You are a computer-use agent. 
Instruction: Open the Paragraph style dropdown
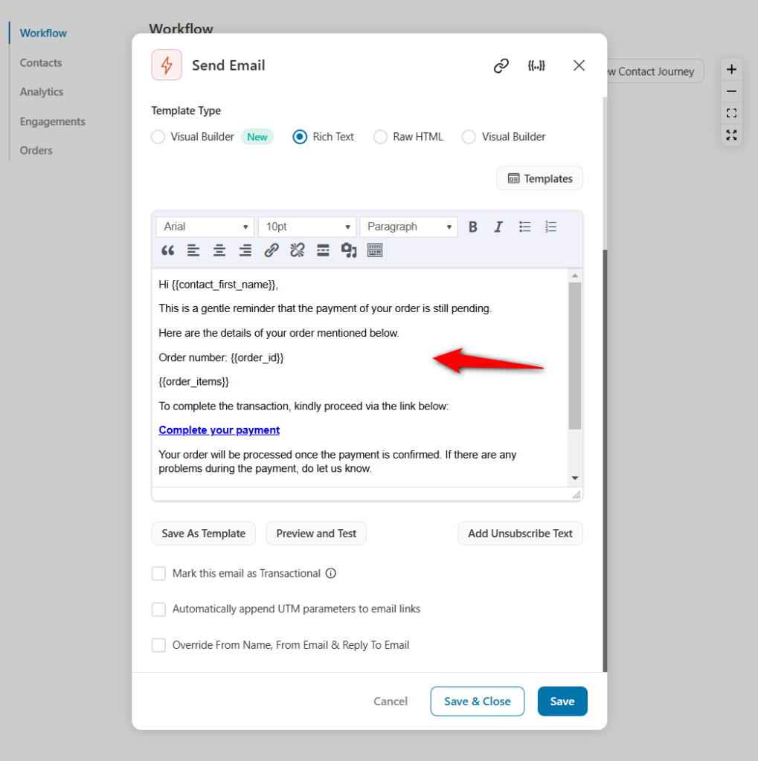coord(408,227)
